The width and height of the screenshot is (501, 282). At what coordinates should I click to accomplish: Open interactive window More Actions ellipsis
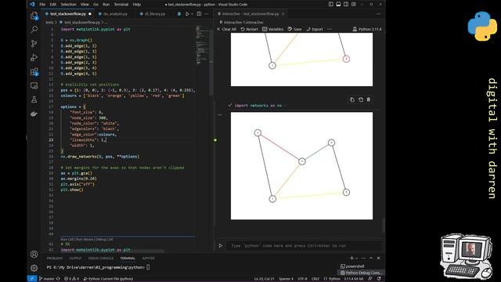pos(378,14)
